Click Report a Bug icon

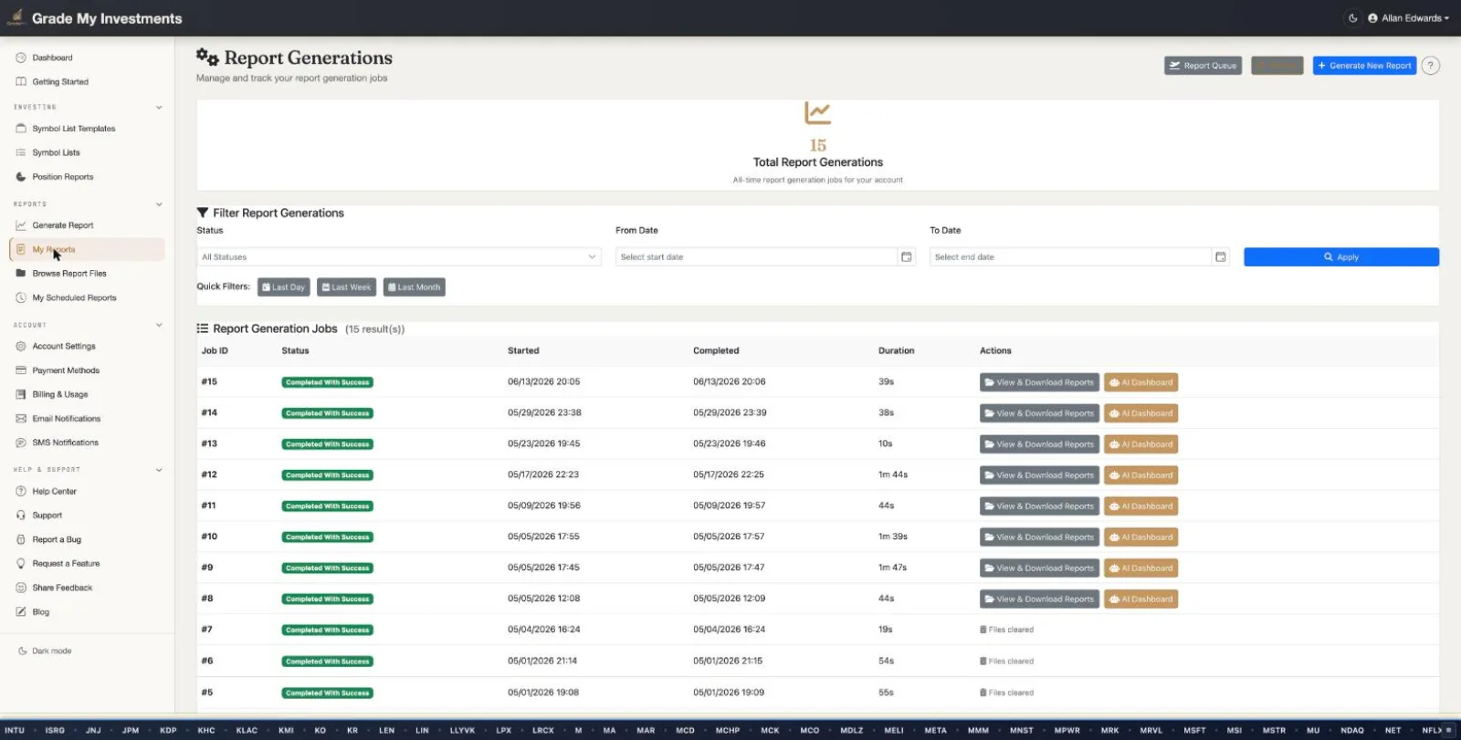click(x=21, y=540)
